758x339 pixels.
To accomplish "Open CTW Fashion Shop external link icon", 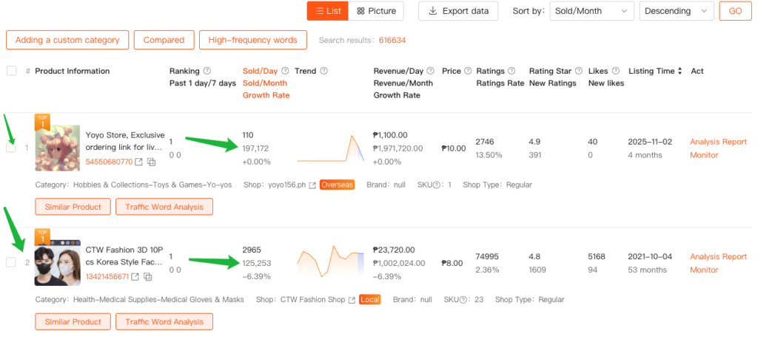I will coord(352,300).
